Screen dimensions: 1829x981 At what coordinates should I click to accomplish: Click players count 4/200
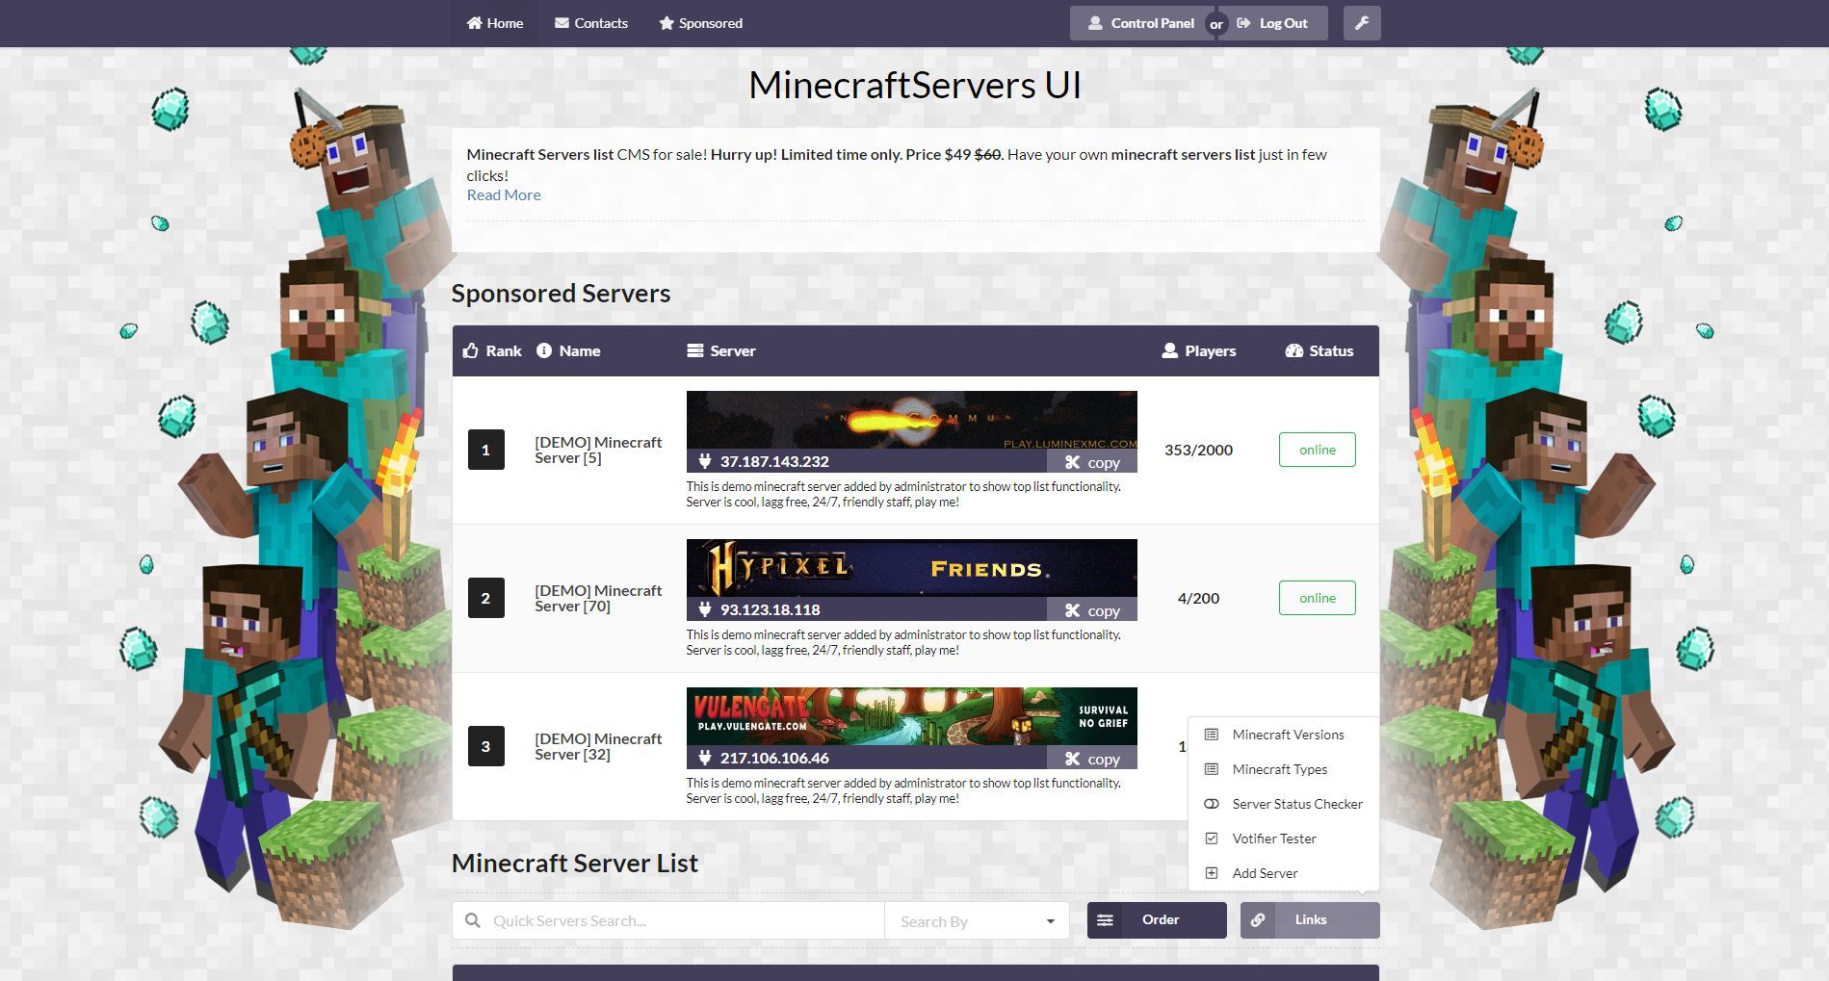coord(1198,598)
